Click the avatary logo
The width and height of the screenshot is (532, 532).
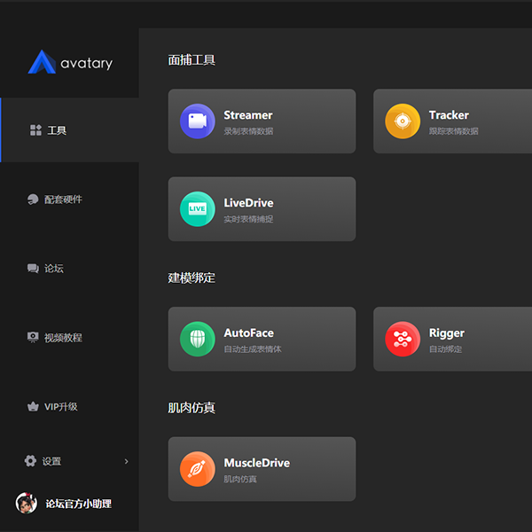(70, 62)
